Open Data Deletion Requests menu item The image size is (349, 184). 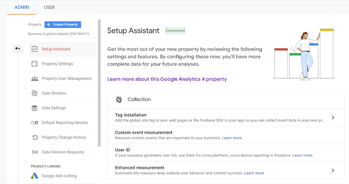[x=63, y=152]
